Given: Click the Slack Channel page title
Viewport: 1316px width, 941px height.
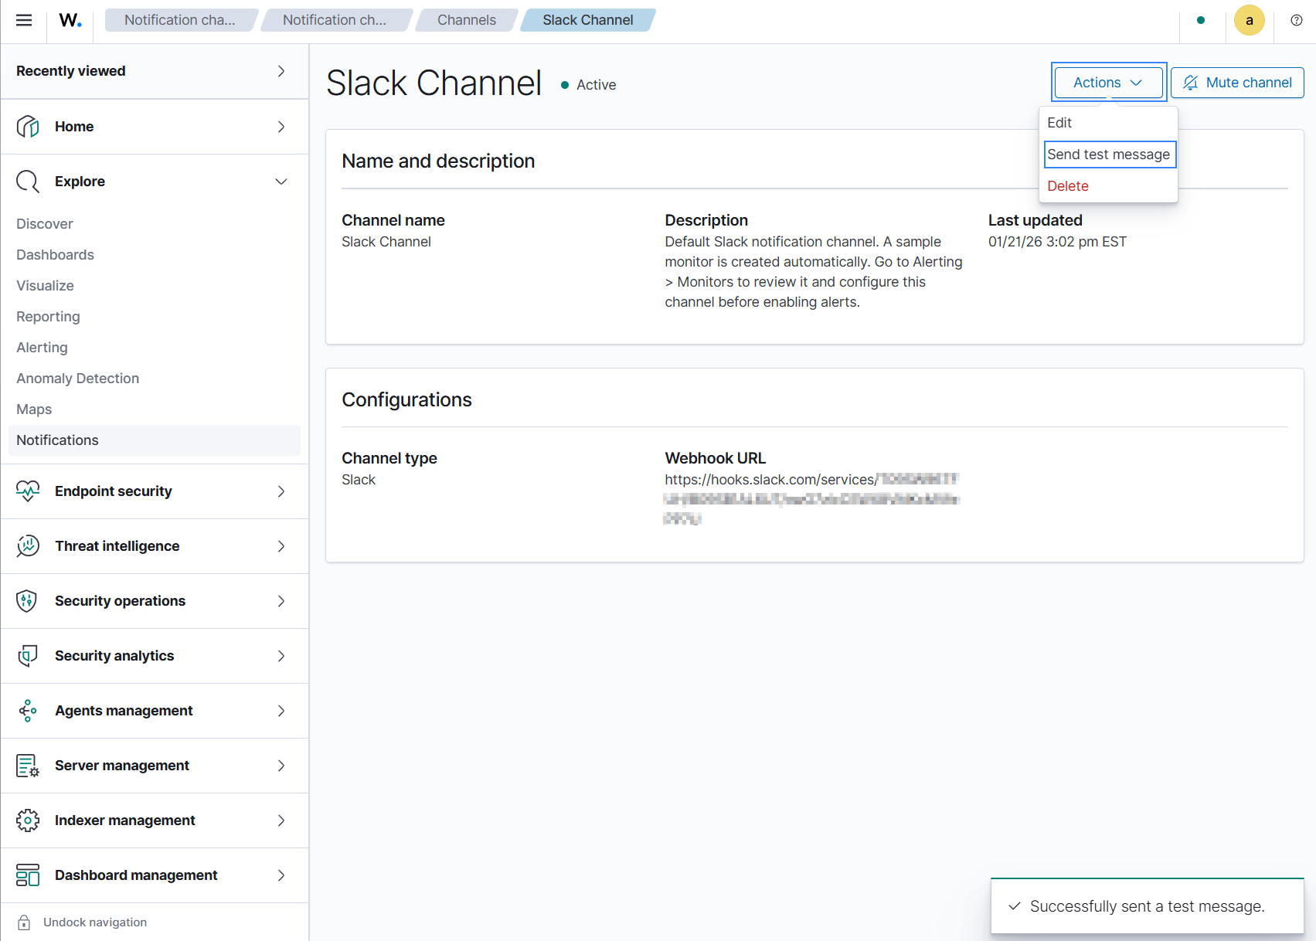Looking at the screenshot, I should (434, 83).
